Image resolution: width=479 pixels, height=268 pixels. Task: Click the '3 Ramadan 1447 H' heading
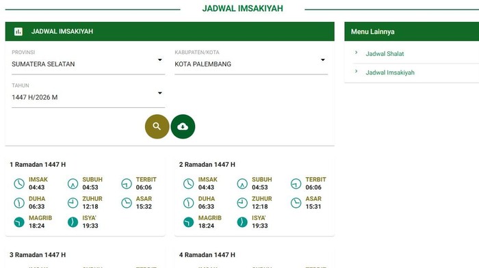coord(38,255)
